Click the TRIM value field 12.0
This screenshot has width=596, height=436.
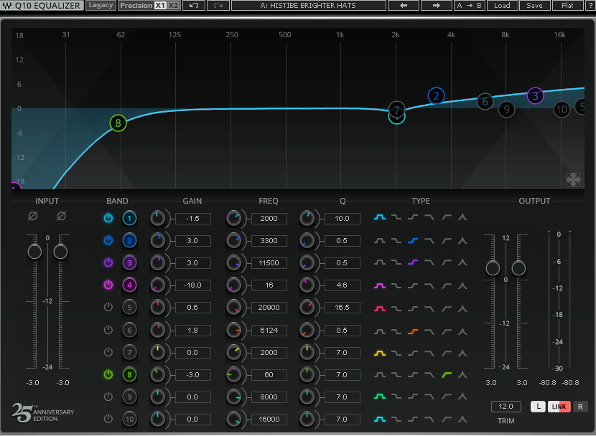tap(506, 407)
